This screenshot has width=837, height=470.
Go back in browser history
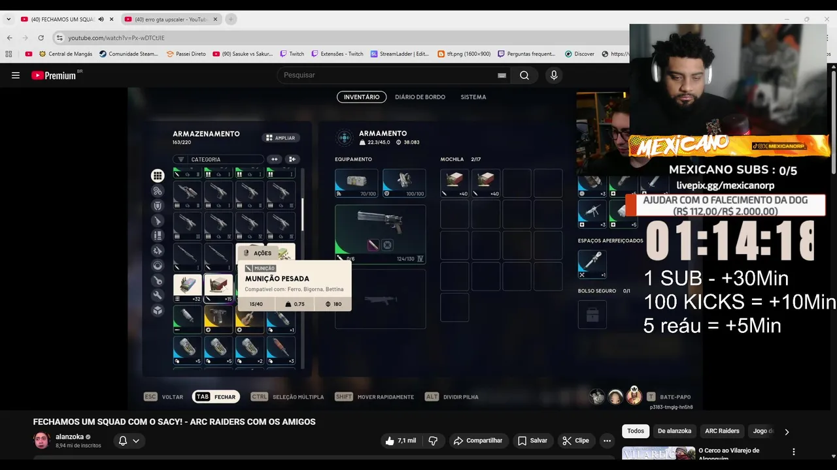(10, 38)
